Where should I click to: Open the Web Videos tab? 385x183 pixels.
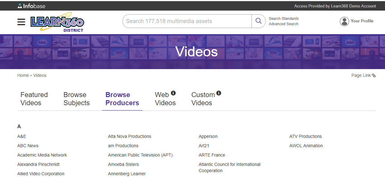click(165, 99)
